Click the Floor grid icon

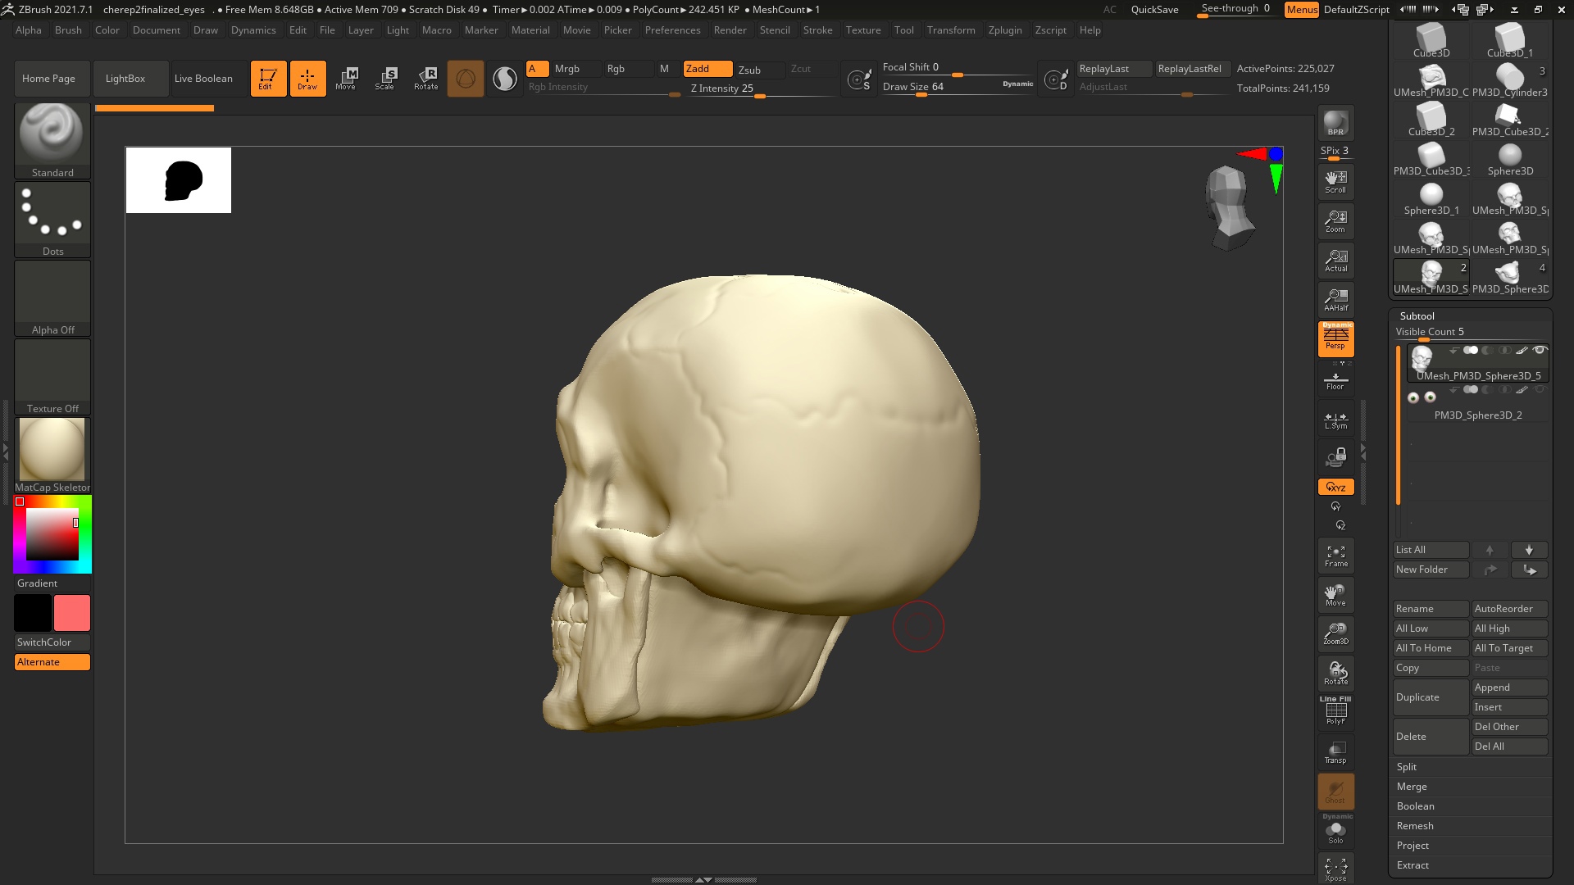(1335, 380)
